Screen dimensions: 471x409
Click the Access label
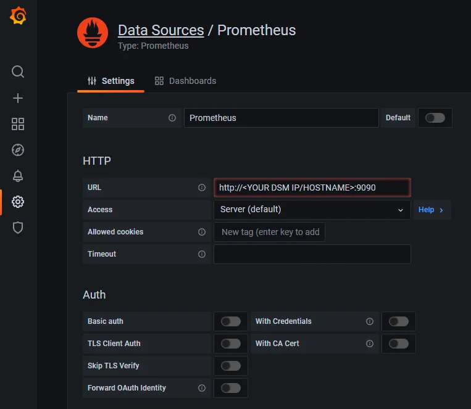tap(100, 210)
